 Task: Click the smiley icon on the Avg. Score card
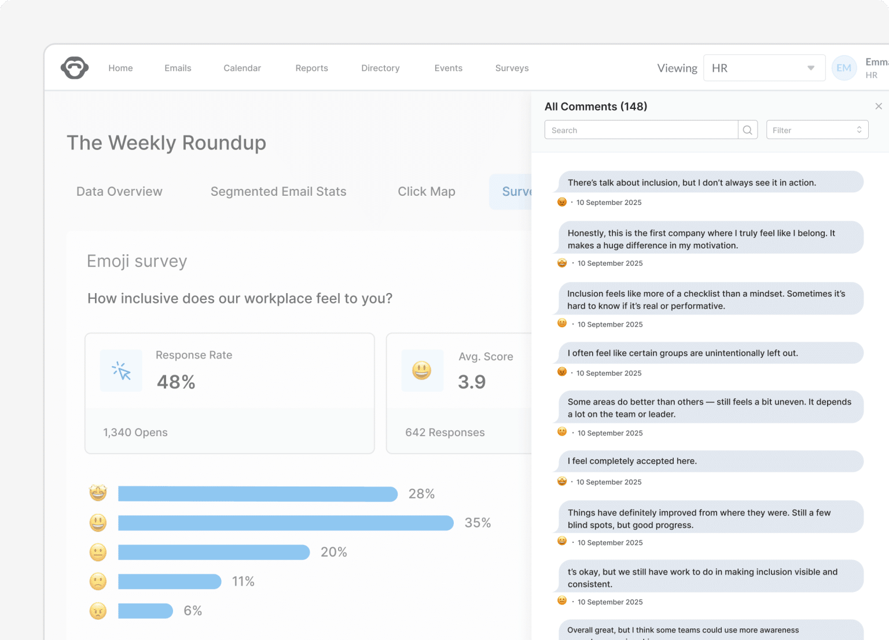422,371
